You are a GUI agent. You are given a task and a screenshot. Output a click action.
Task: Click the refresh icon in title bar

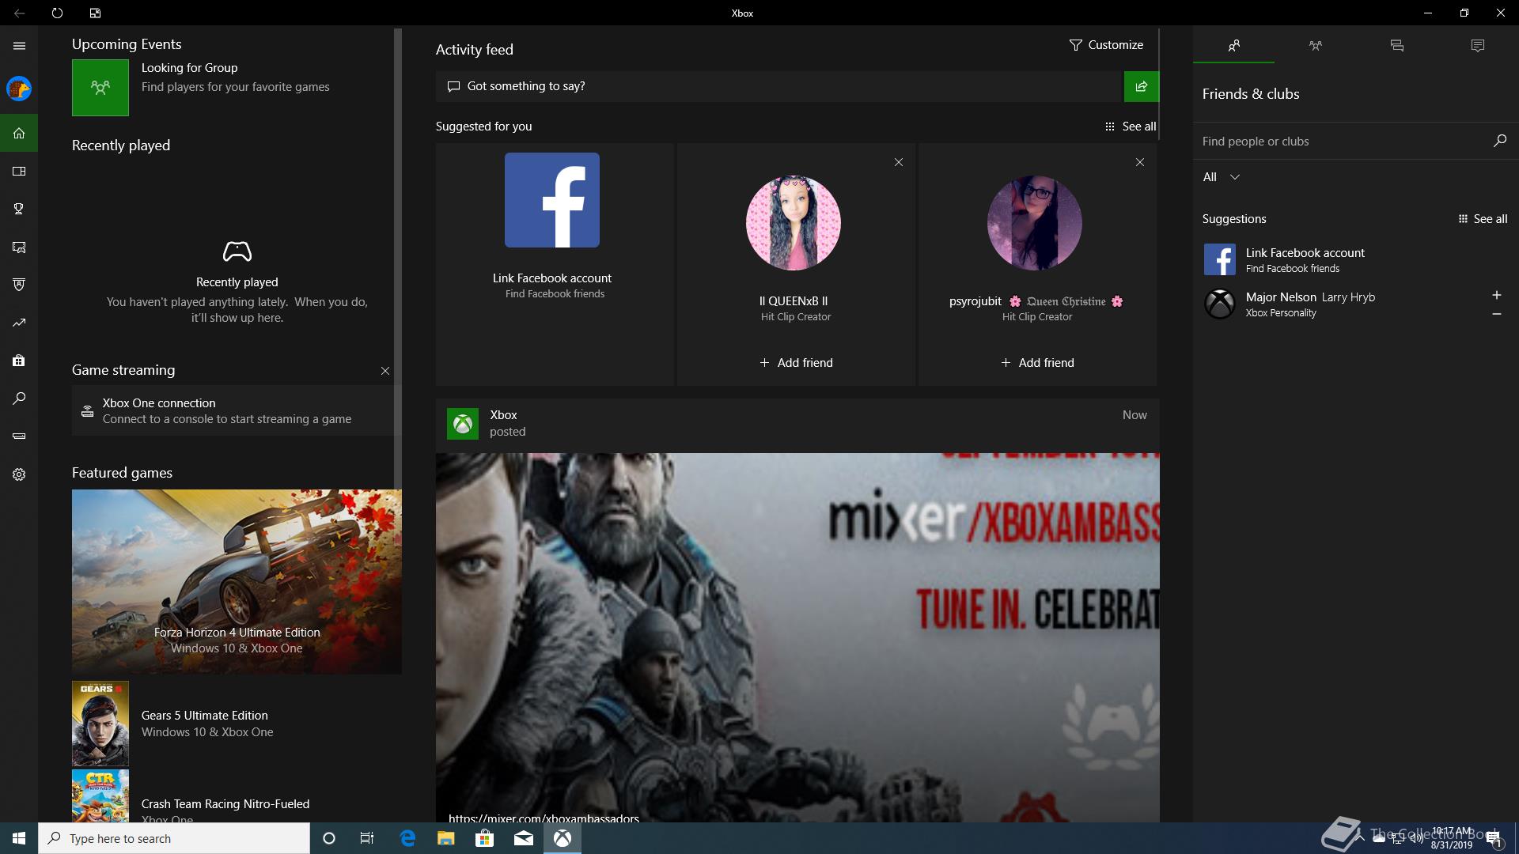point(57,13)
